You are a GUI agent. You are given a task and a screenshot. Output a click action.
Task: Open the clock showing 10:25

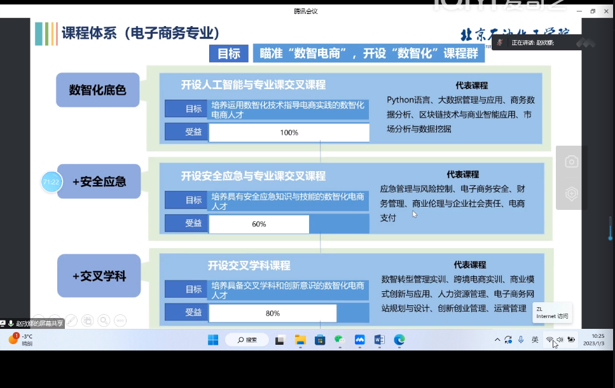coord(598,340)
